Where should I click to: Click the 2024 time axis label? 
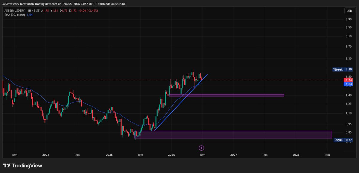(46, 155)
